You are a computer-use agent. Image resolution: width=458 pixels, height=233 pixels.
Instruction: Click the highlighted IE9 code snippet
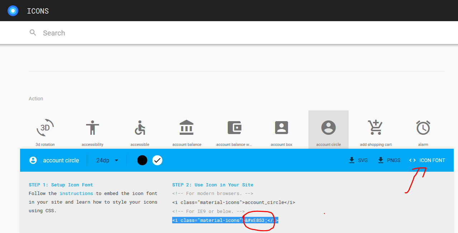225,220
